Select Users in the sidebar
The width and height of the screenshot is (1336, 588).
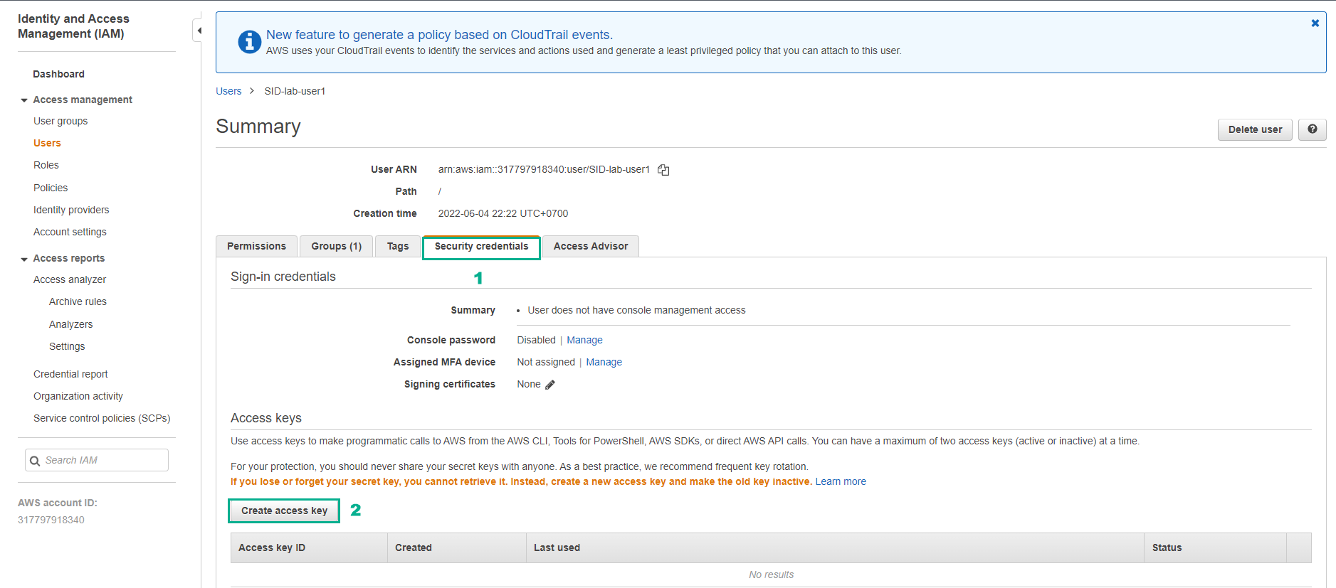click(47, 143)
